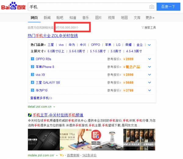This screenshot has height=159, width=183.
Task: Click 查看更多手机>> link
Action: click(41, 98)
